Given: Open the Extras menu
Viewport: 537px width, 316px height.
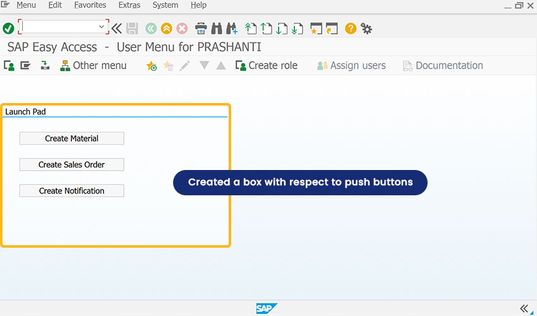Looking at the screenshot, I should [x=130, y=5].
